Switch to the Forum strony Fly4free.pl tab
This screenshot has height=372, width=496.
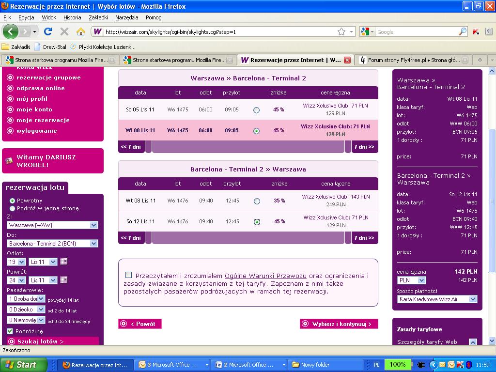coord(414,60)
